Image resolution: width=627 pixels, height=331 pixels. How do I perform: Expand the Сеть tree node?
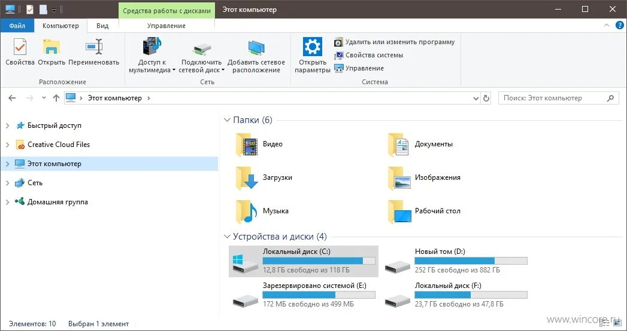click(8, 183)
